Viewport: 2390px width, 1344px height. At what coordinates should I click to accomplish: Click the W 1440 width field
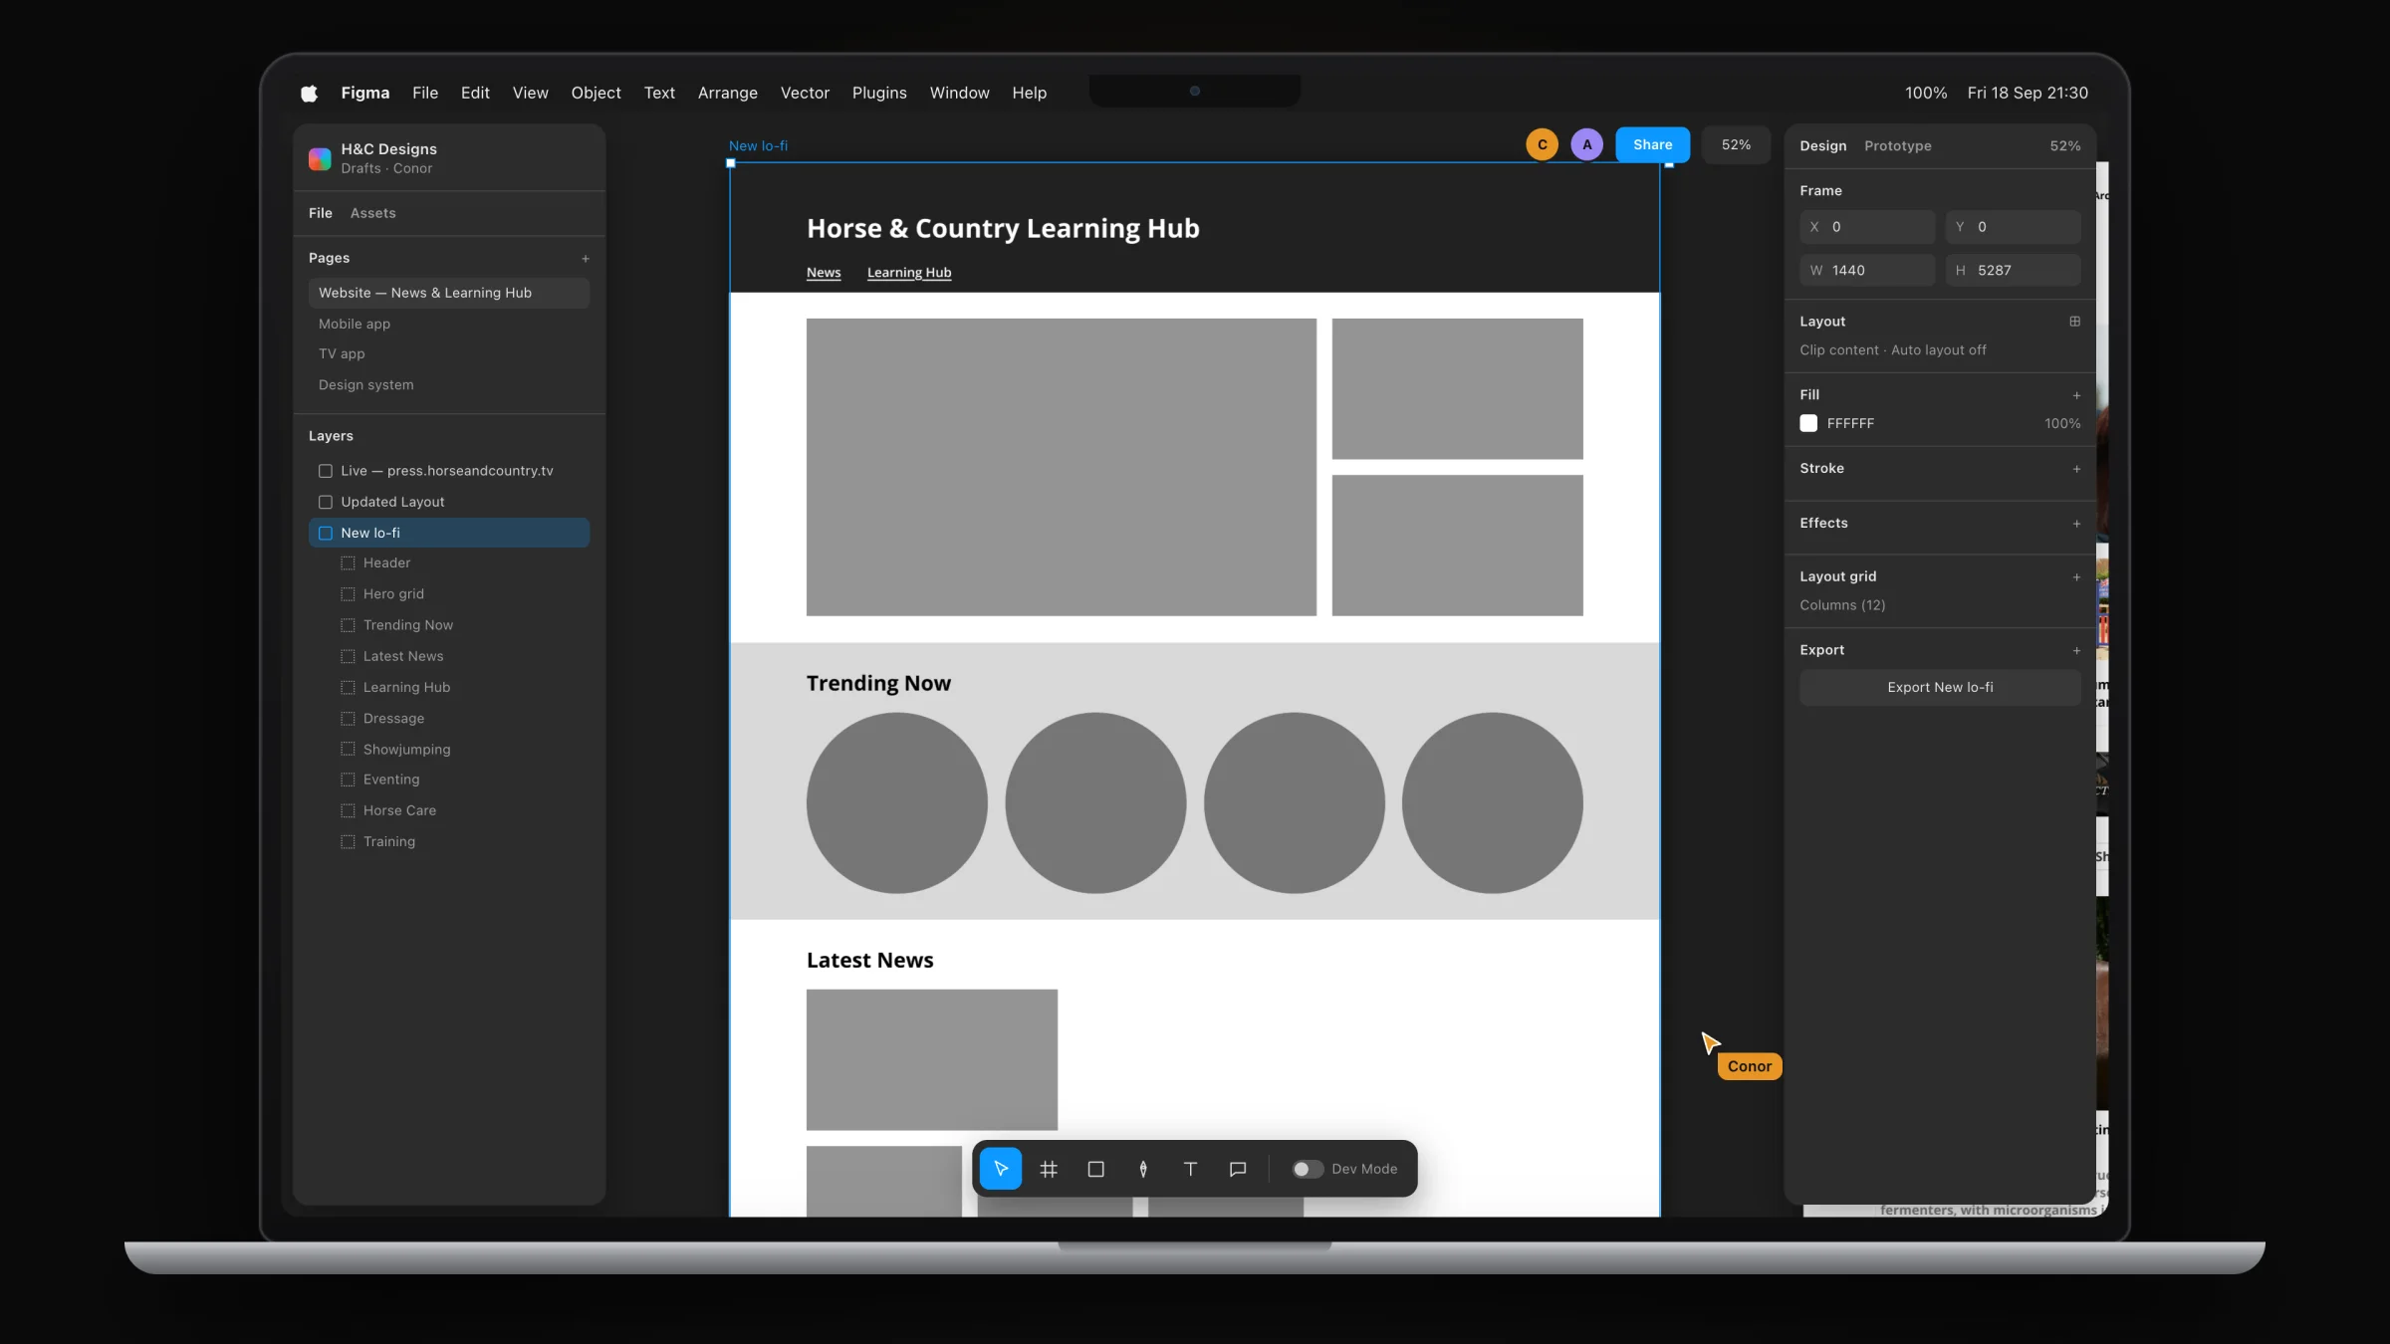point(1867,270)
